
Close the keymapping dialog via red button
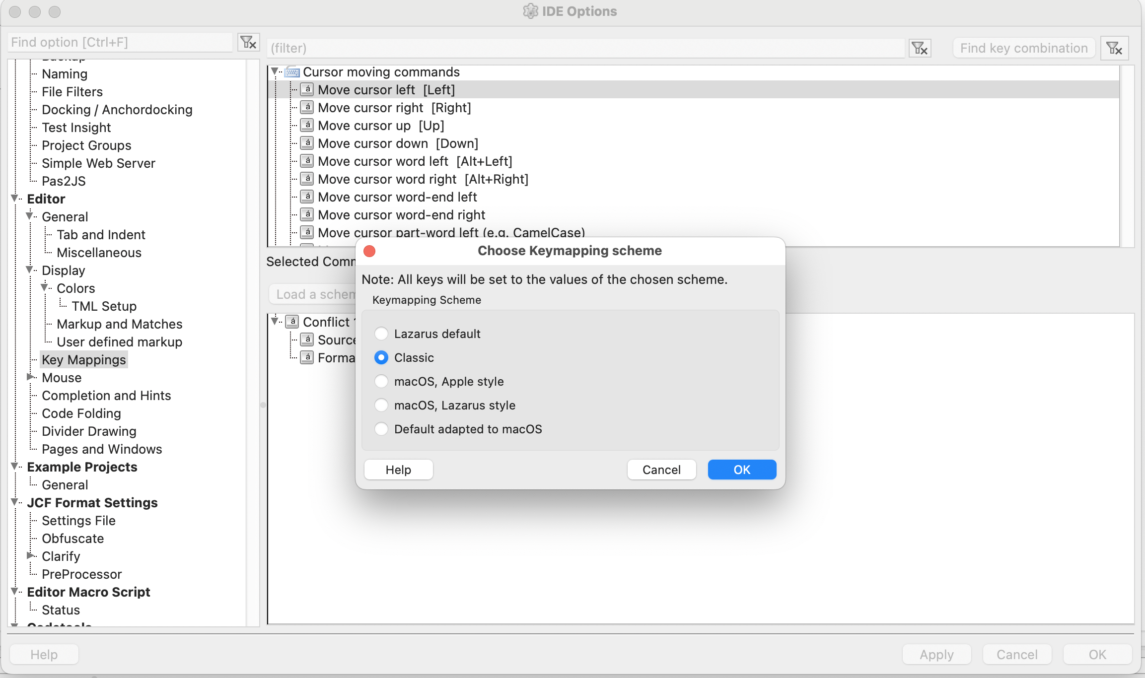[369, 251]
